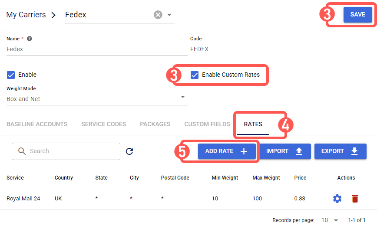The width and height of the screenshot is (377, 229).
Task: Click the 0.83 price value
Action: (300, 199)
